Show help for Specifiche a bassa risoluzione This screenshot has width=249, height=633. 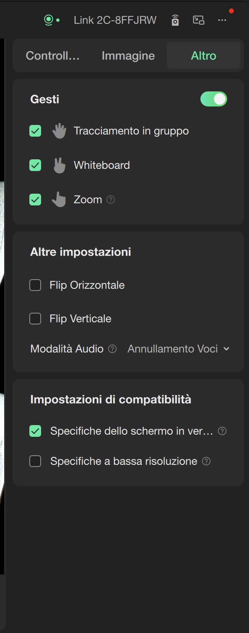pos(206,461)
